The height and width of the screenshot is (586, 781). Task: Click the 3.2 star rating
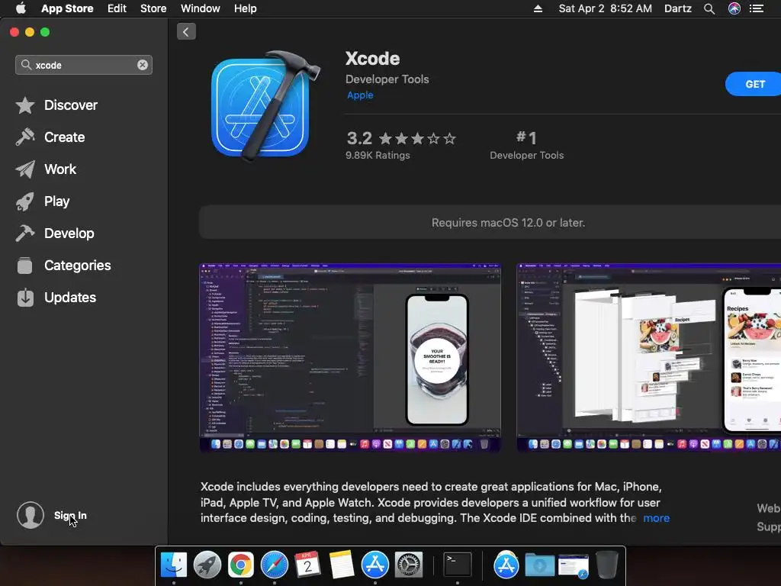pos(401,138)
